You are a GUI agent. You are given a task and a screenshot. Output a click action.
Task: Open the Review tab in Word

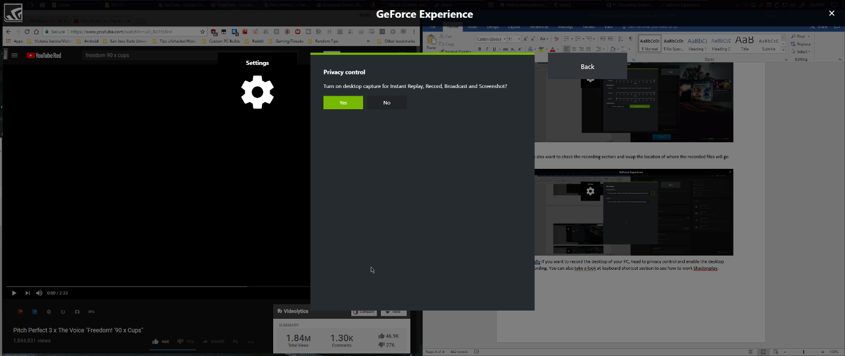click(589, 27)
